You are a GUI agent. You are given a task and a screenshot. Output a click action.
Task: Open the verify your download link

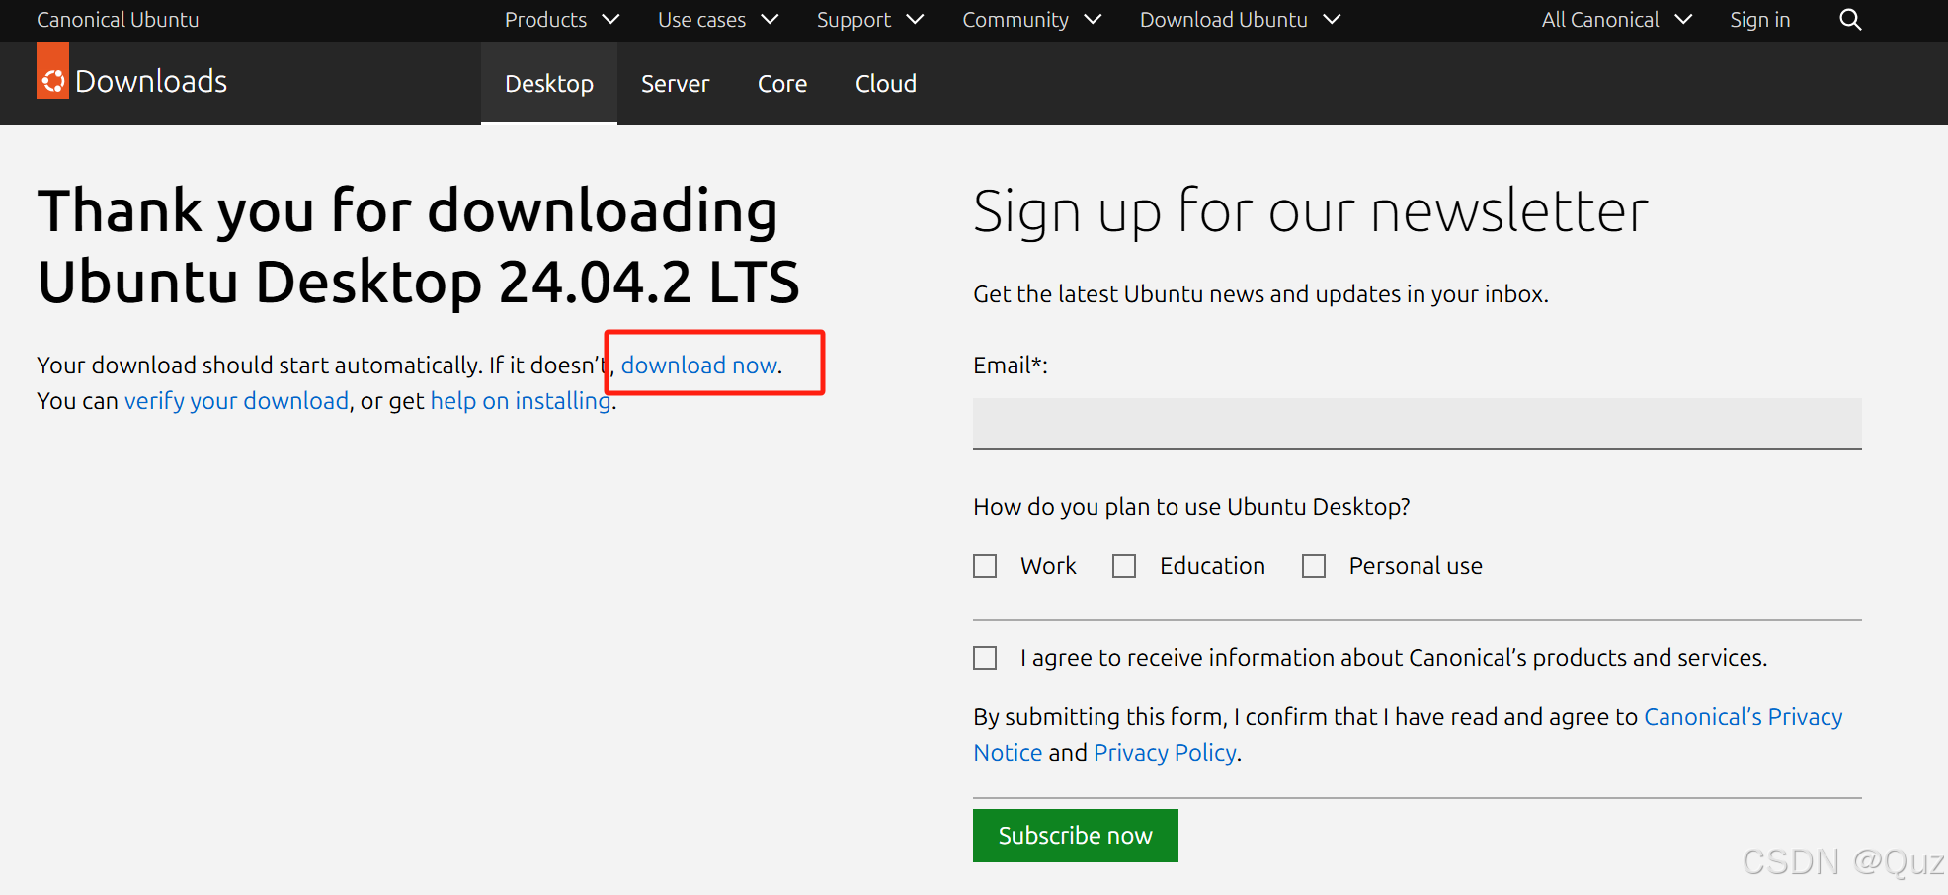coord(236,401)
